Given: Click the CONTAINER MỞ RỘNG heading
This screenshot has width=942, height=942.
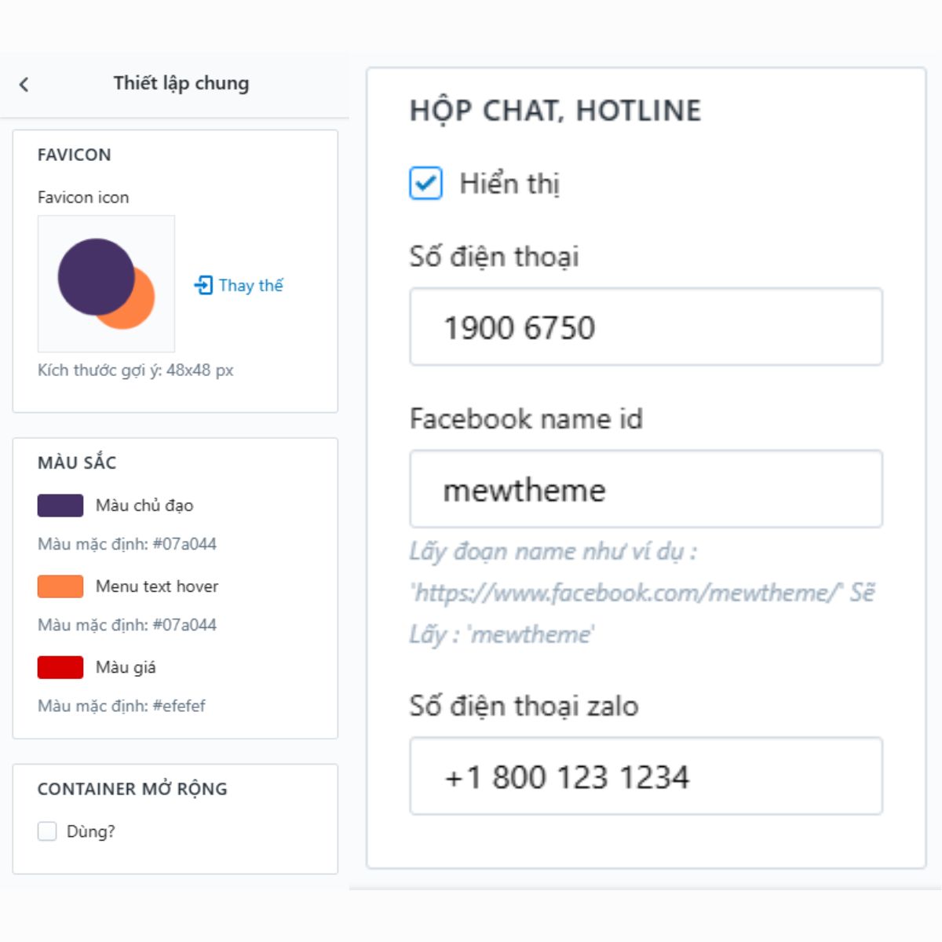Looking at the screenshot, I should (133, 789).
